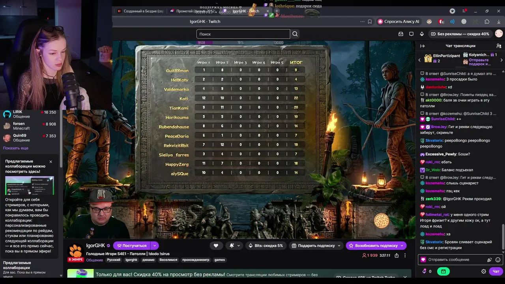Expand the Возобновить подписку dropdown arrow

(x=402, y=245)
